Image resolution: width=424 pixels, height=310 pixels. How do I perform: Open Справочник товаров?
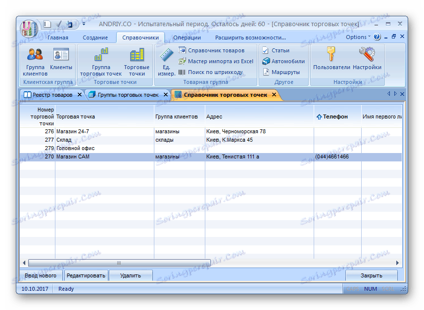(212, 50)
